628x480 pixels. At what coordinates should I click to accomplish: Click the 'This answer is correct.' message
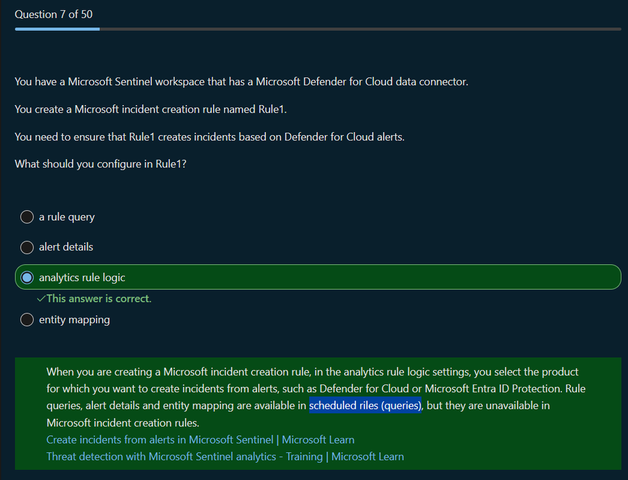tap(99, 299)
